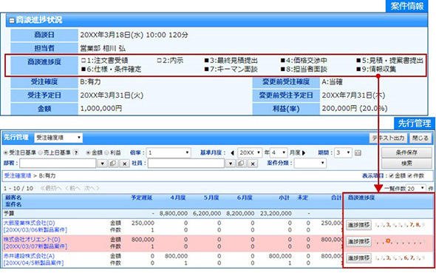Focus the 社員 input field
Viewport: 436px width, 273px height.
[186, 164]
